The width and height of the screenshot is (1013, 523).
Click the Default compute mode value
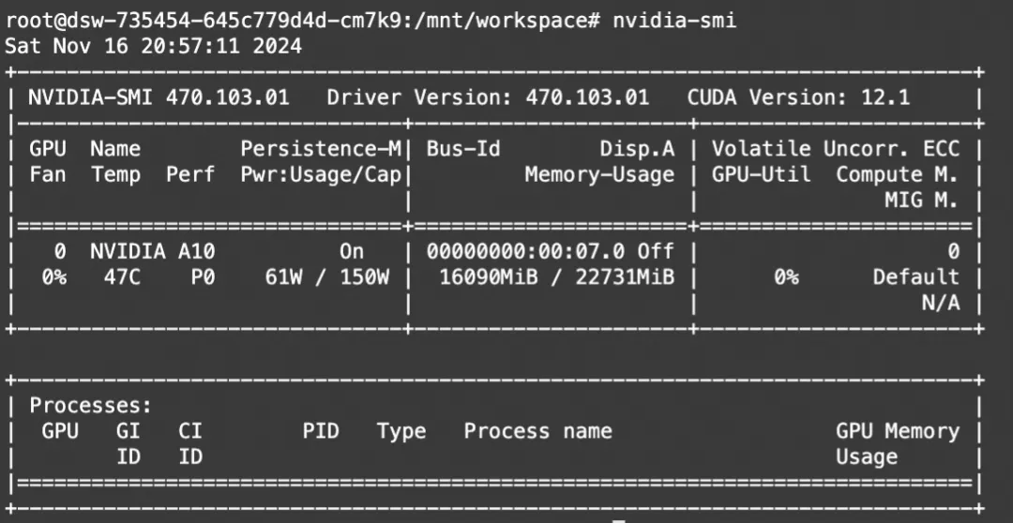[x=915, y=276]
